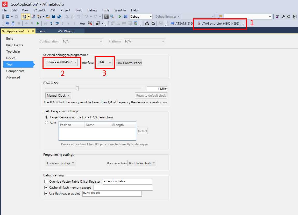Click the Step Into arrow icon
Image resolution: width=298 pixels, height=215 pixels.
pos(51,23)
